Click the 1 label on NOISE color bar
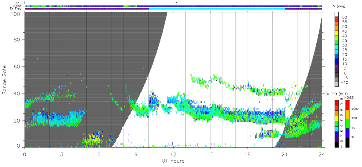The height and width of the screenshot is (167, 362). tap(351, 146)
